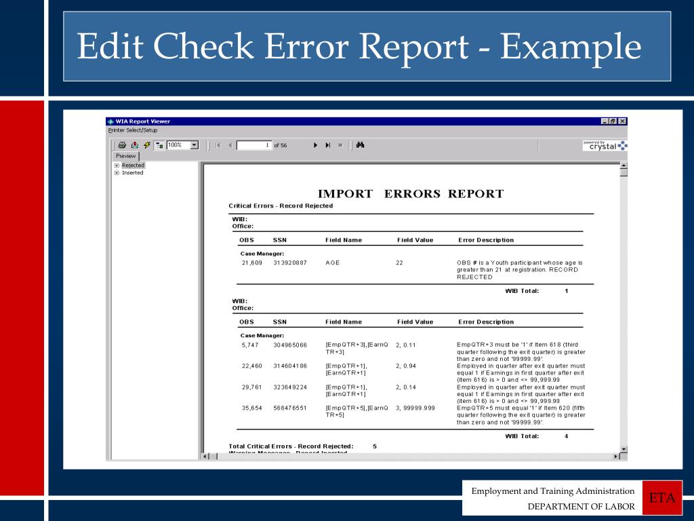Viewport: 694px width, 521px height.
Task: Minimize the WIA Report Viewer window
Action: (x=605, y=121)
